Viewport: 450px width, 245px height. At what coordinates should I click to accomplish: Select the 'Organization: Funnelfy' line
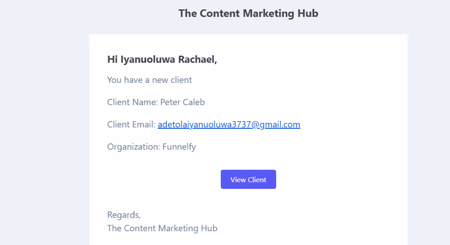click(151, 147)
